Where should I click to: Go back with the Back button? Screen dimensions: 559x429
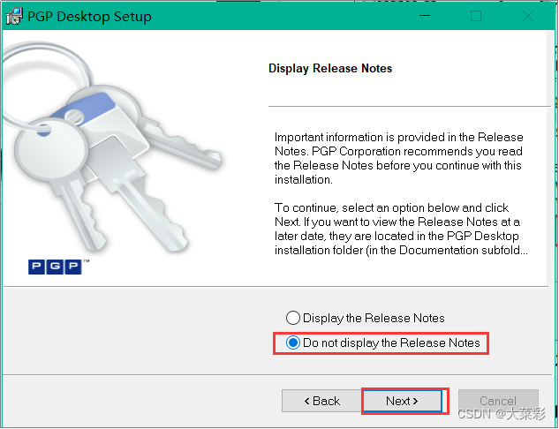[x=321, y=401]
